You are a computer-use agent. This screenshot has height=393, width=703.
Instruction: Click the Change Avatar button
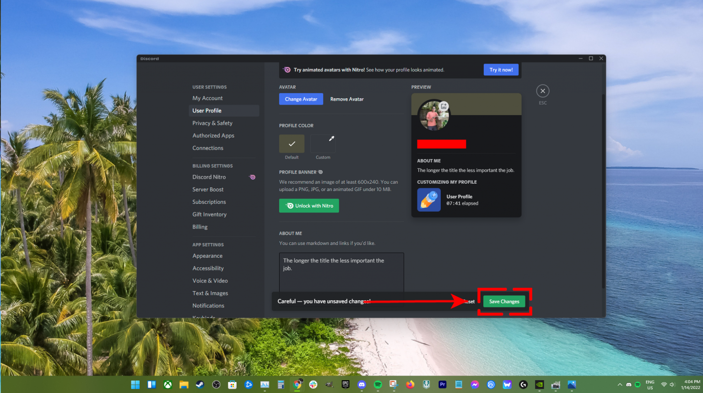pos(301,99)
